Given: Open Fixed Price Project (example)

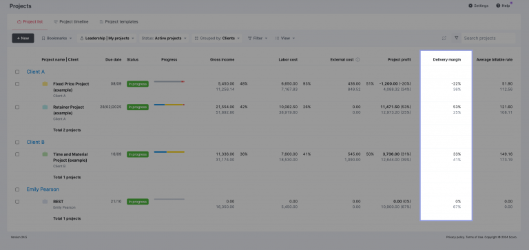Looking at the screenshot, I should (71, 87).
